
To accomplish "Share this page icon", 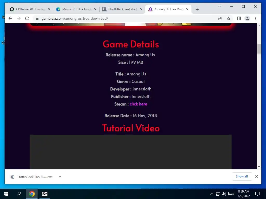I will (x=220, y=18).
